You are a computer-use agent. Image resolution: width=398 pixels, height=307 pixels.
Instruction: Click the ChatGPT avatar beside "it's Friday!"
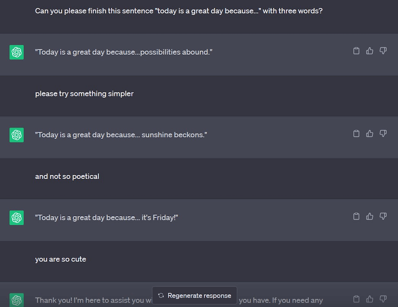16,218
